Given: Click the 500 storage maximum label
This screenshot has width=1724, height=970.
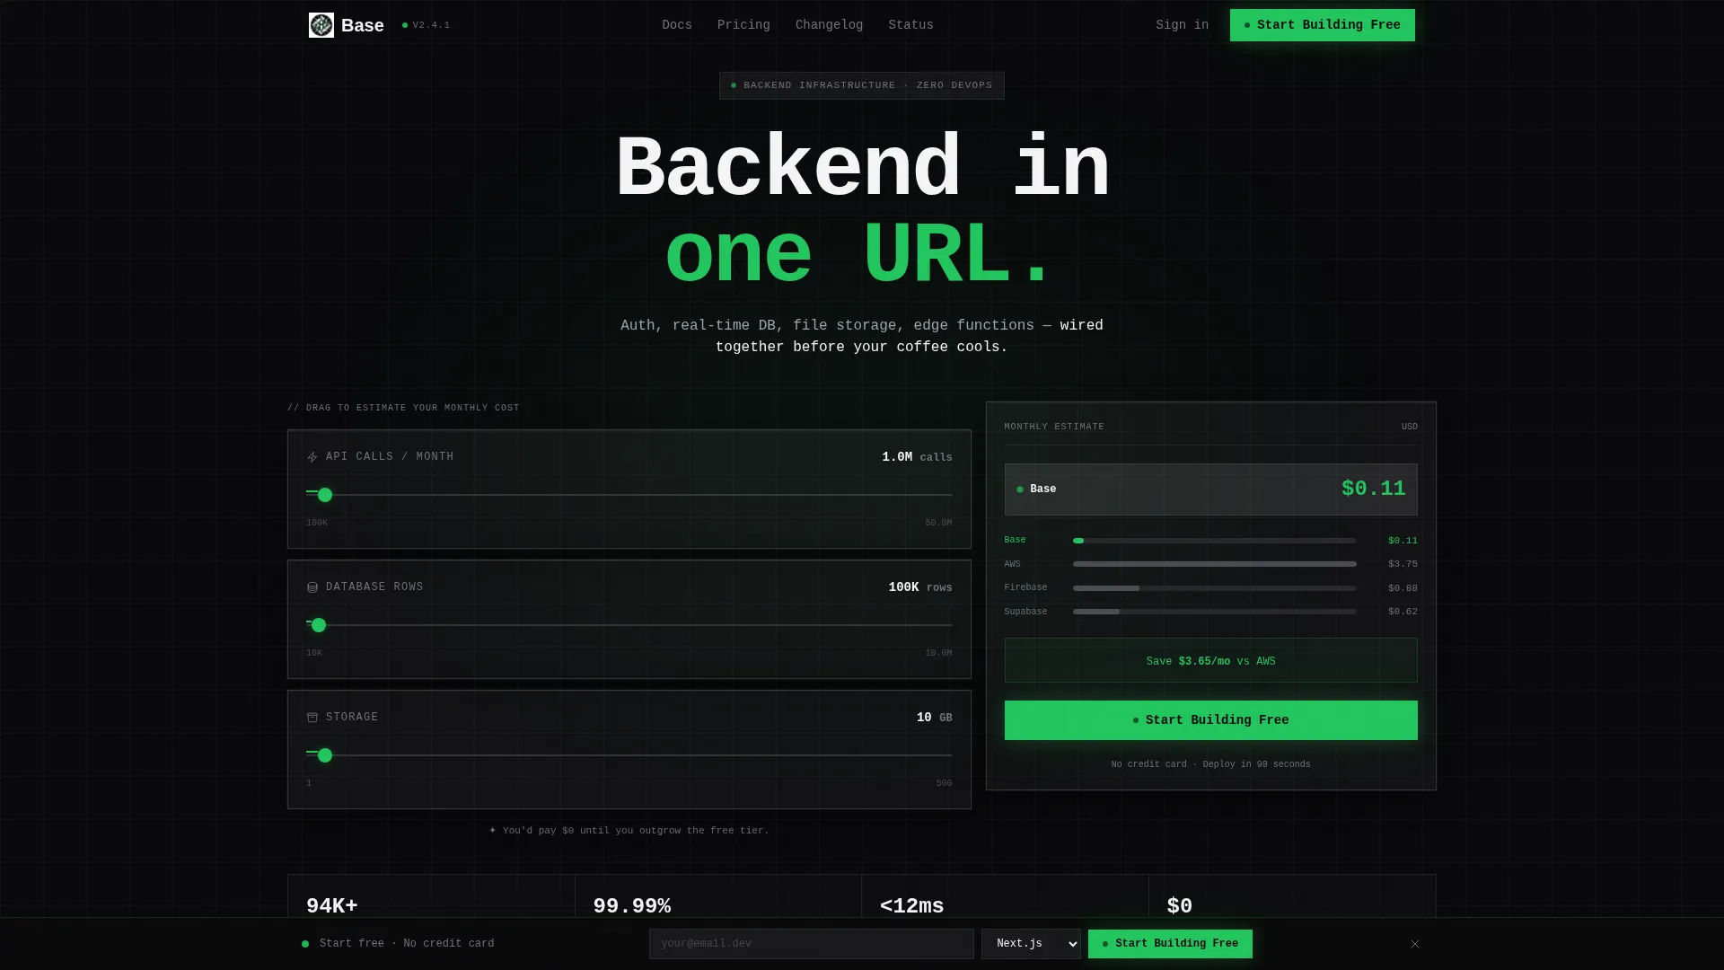Looking at the screenshot, I should coord(944,783).
